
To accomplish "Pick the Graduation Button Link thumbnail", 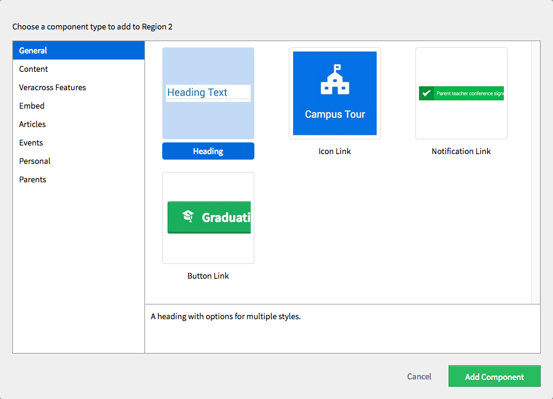I will tap(208, 218).
